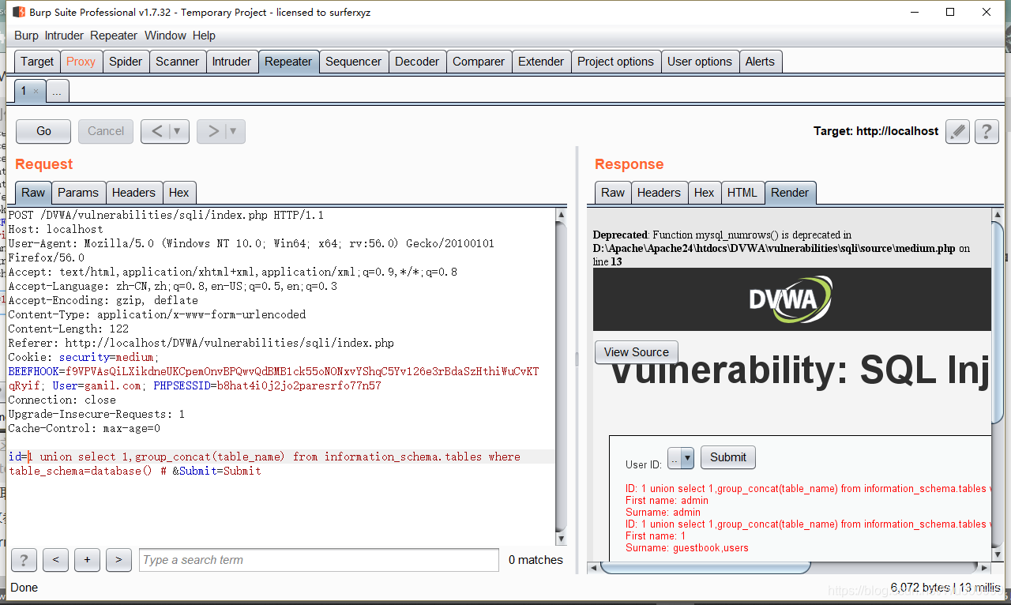
Task: Open the Help menu
Action: (x=204, y=36)
